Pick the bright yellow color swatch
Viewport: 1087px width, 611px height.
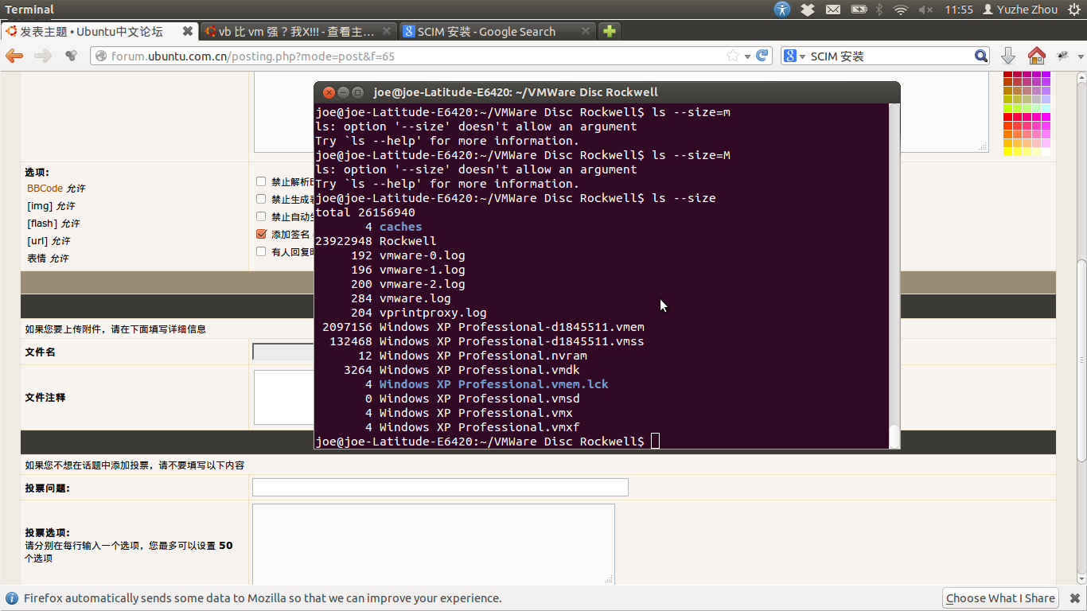pos(1007,152)
